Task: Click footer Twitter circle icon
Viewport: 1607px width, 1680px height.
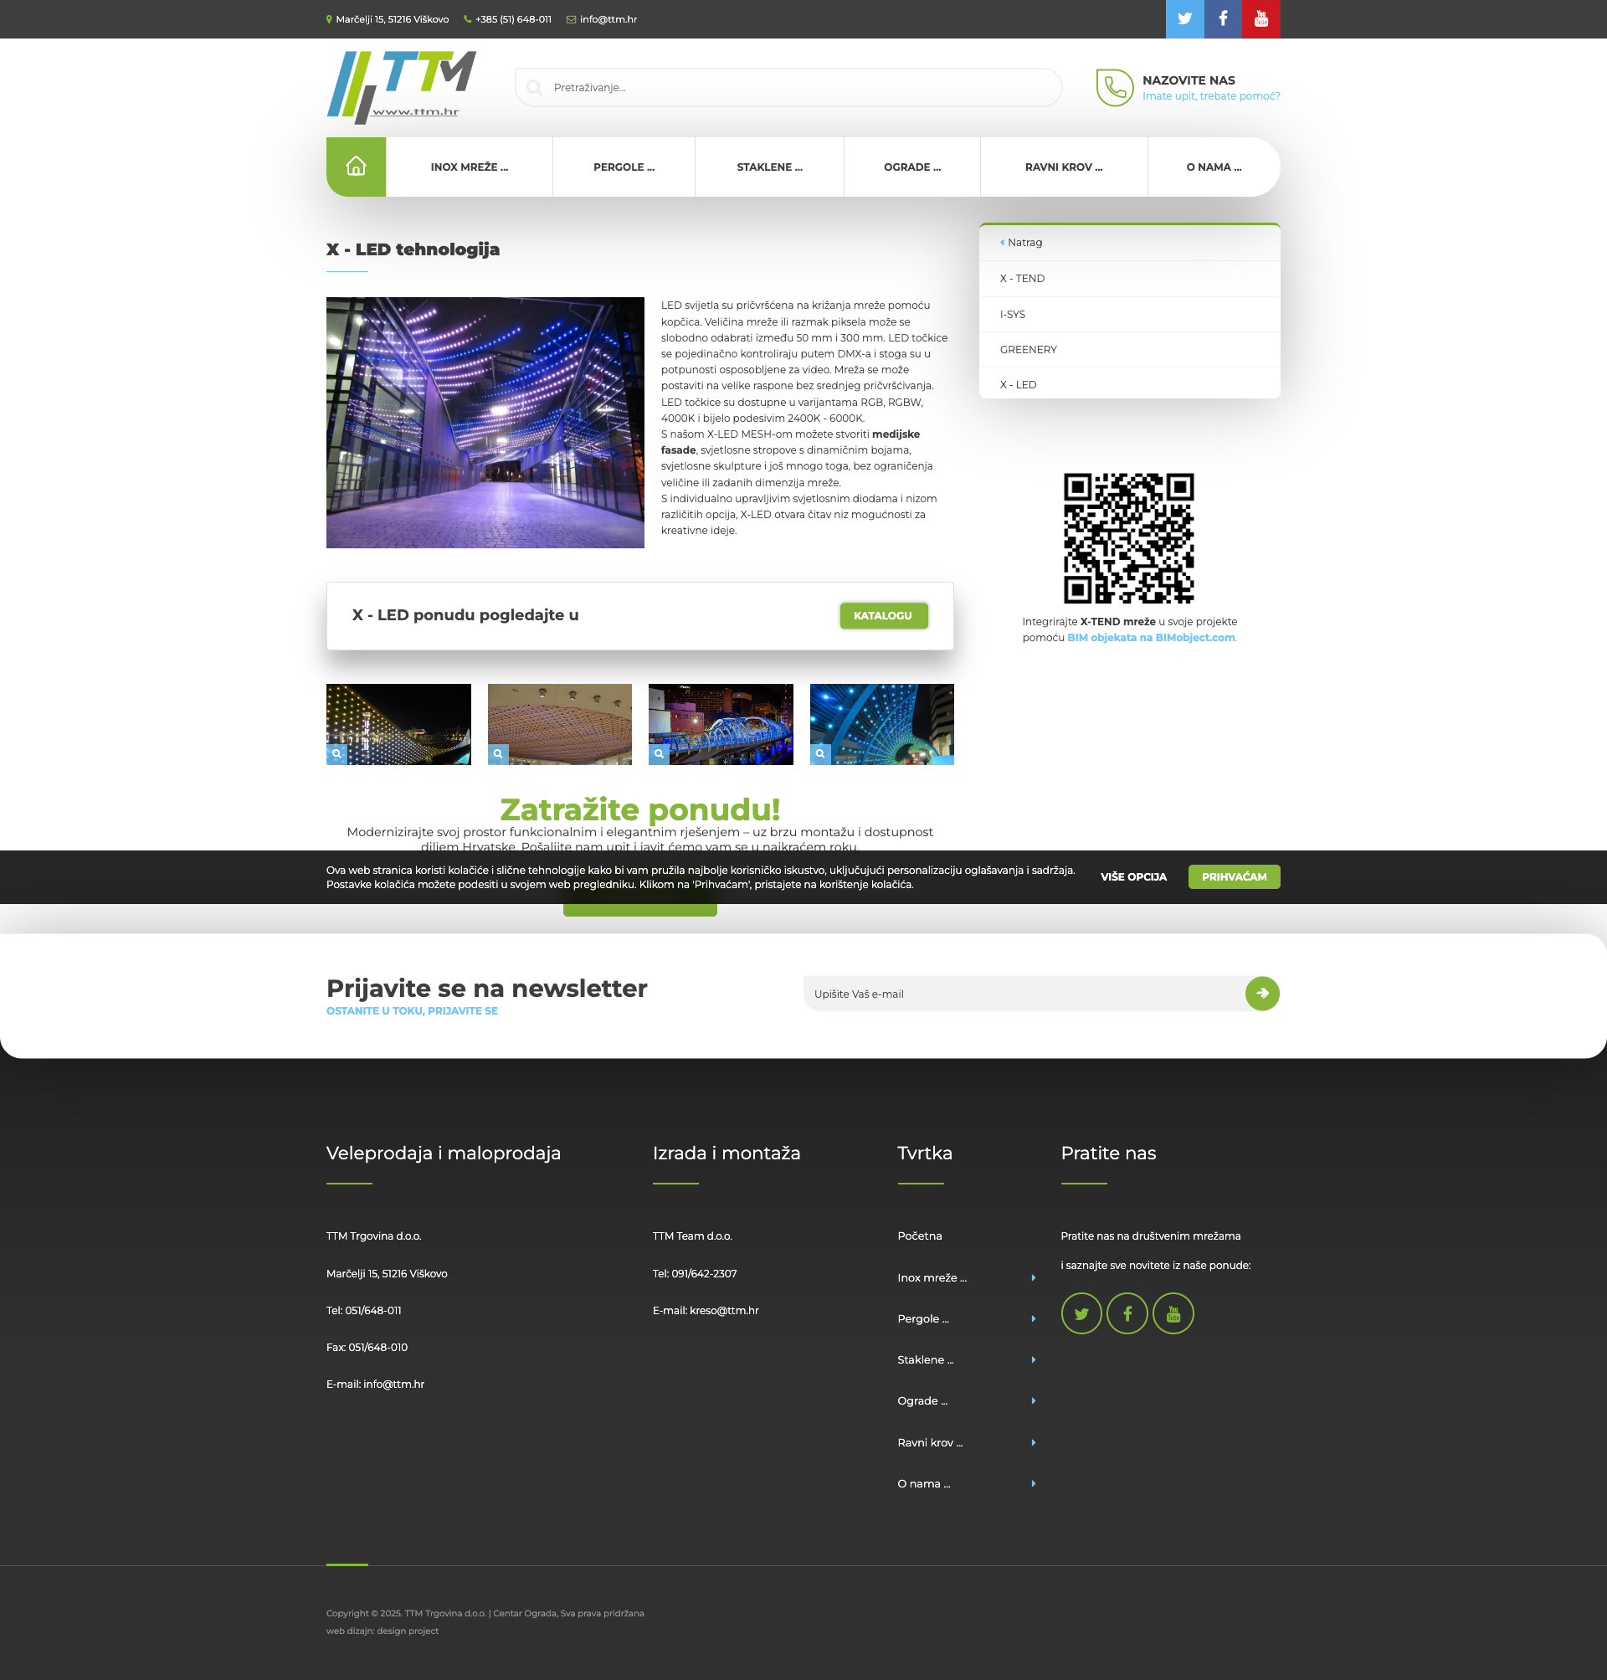Action: [x=1081, y=1313]
